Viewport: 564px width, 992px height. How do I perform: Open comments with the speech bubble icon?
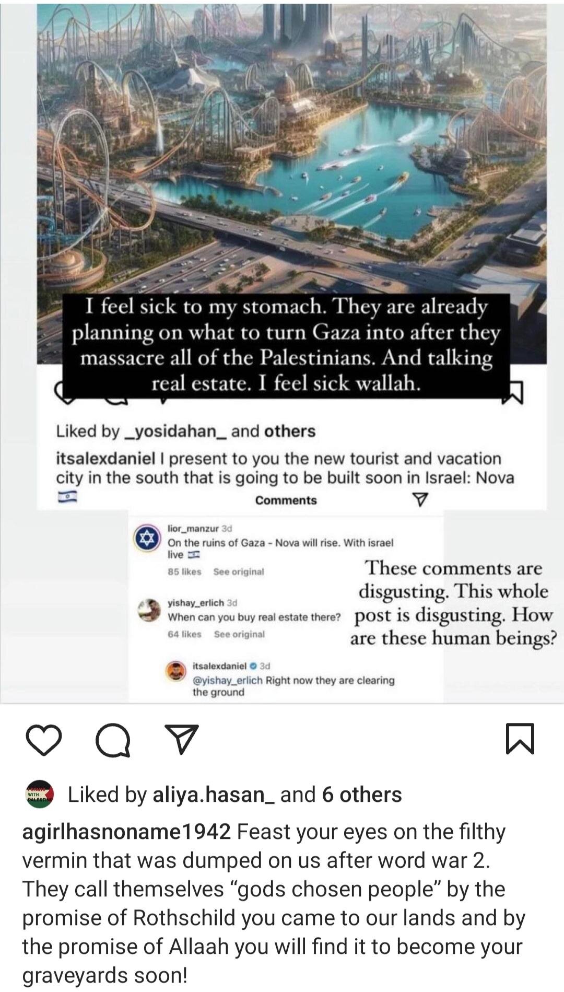click(x=114, y=739)
